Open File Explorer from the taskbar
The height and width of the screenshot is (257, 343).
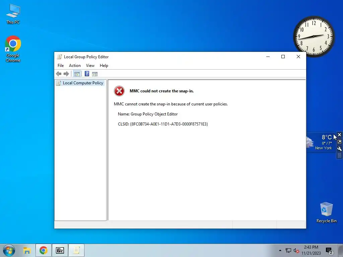coord(27,250)
